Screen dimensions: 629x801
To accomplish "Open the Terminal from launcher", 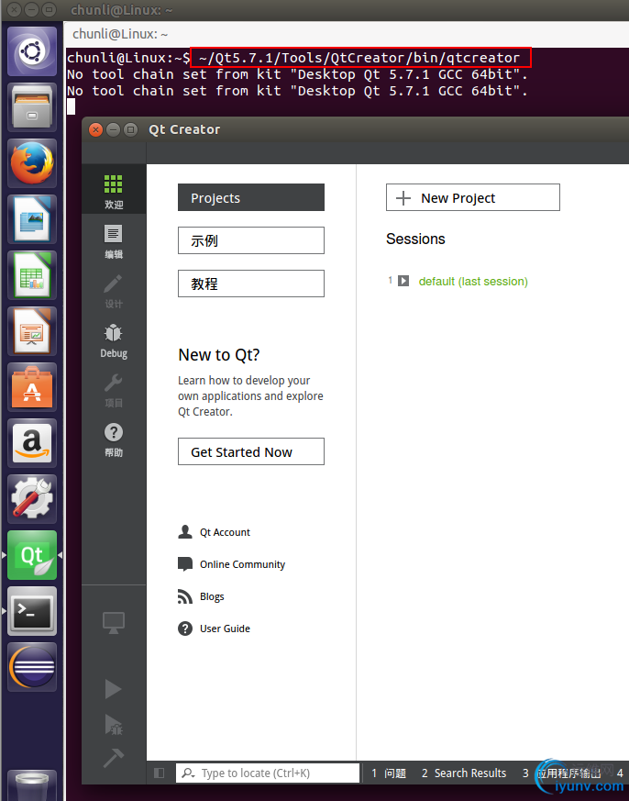I will [x=32, y=611].
